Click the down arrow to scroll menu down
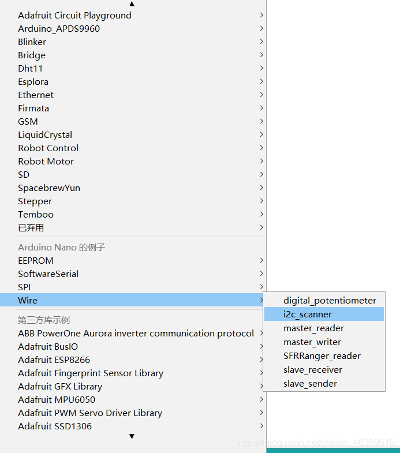Viewport: 400px width, 453px height. [x=132, y=436]
